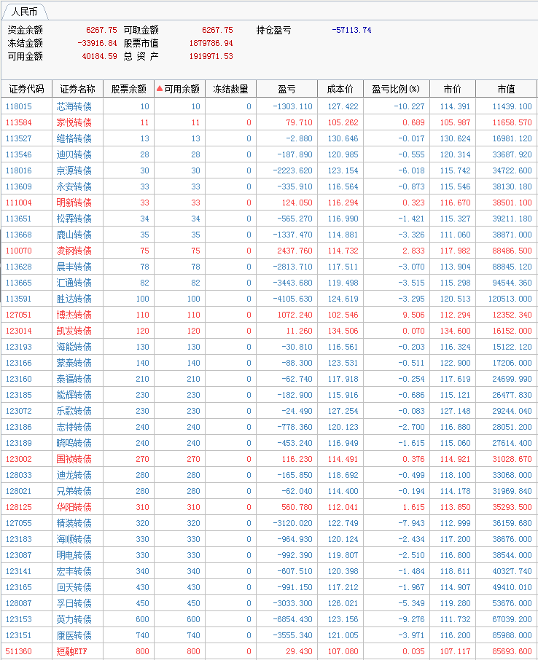
Task: Click the 总资产 value 1919971.53
Action: pos(211,56)
